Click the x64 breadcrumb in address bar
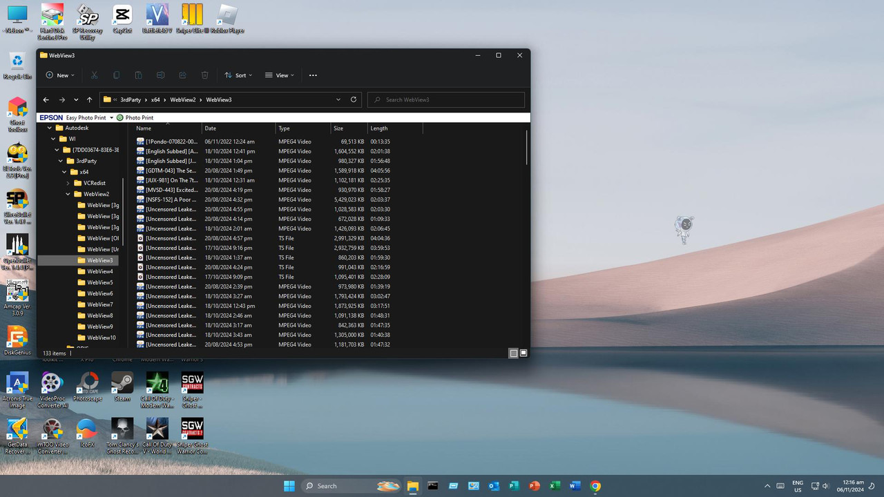Image resolution: width=884 pixels, height=497 pixels. click(156, 99)
